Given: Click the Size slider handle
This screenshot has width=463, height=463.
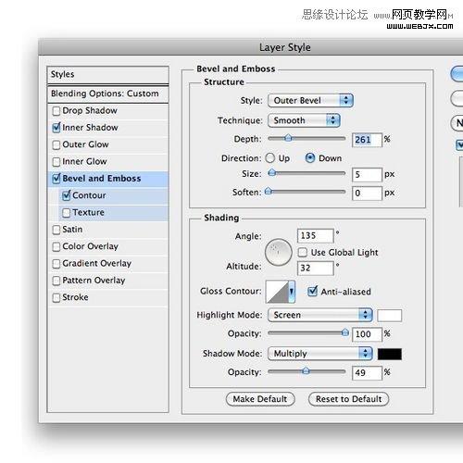Looking at the screenshot, I should pyautogui.click(x=271, y=172).
